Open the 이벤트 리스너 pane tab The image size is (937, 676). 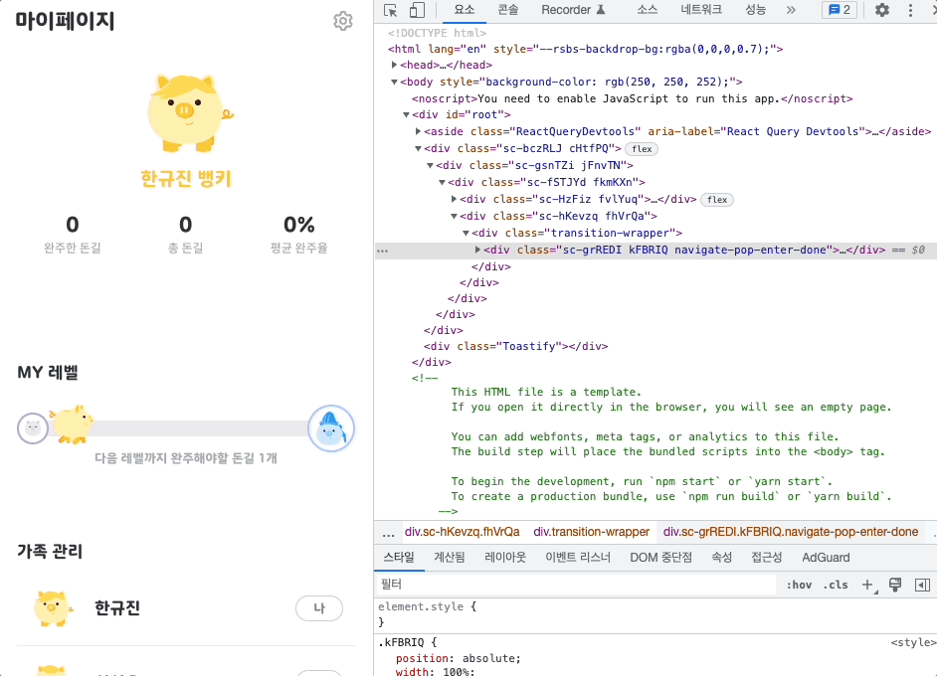coord(578,558)
